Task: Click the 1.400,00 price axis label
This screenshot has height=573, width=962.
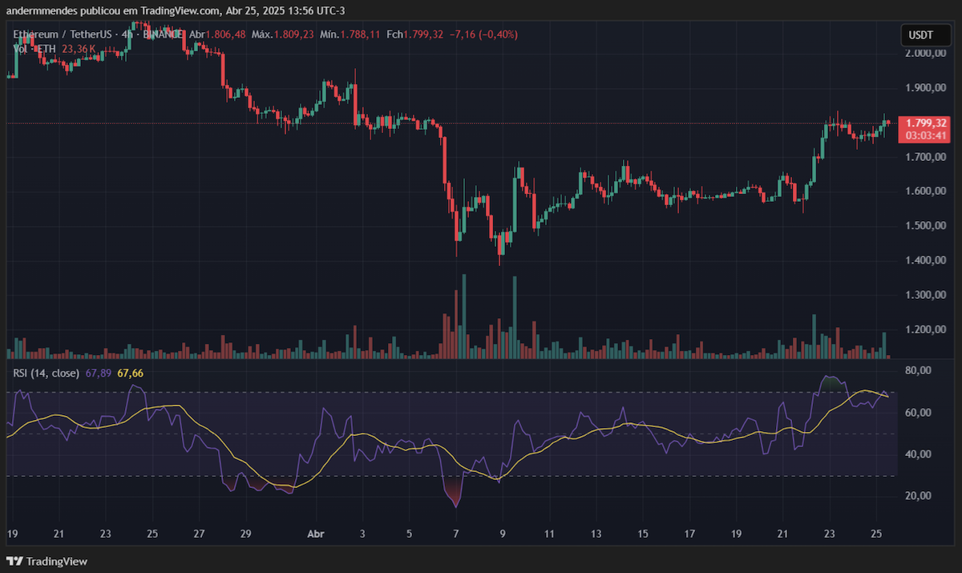Action: 925,260
